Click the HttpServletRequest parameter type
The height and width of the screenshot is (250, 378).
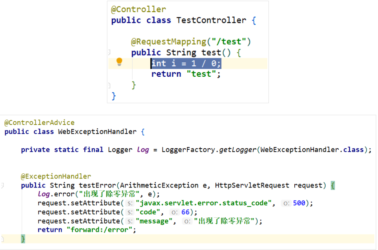tap(252, 185)
